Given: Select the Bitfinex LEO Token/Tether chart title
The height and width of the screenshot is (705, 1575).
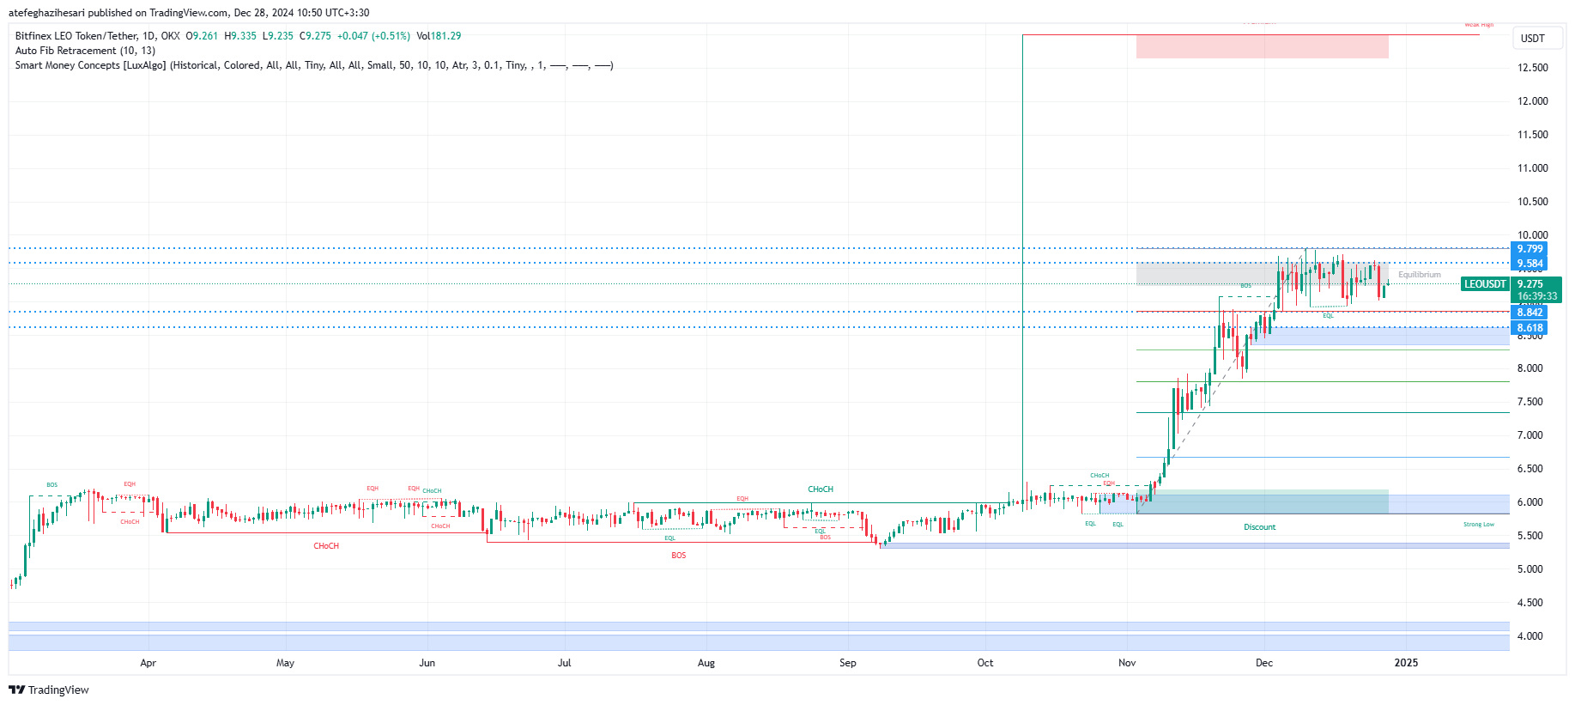Looking at the screenshot, I should point(98,36).
